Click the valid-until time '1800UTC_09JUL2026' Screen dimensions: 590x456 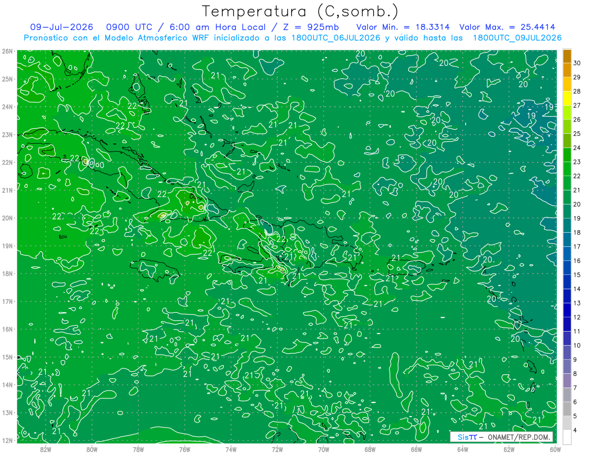[517, 38]
